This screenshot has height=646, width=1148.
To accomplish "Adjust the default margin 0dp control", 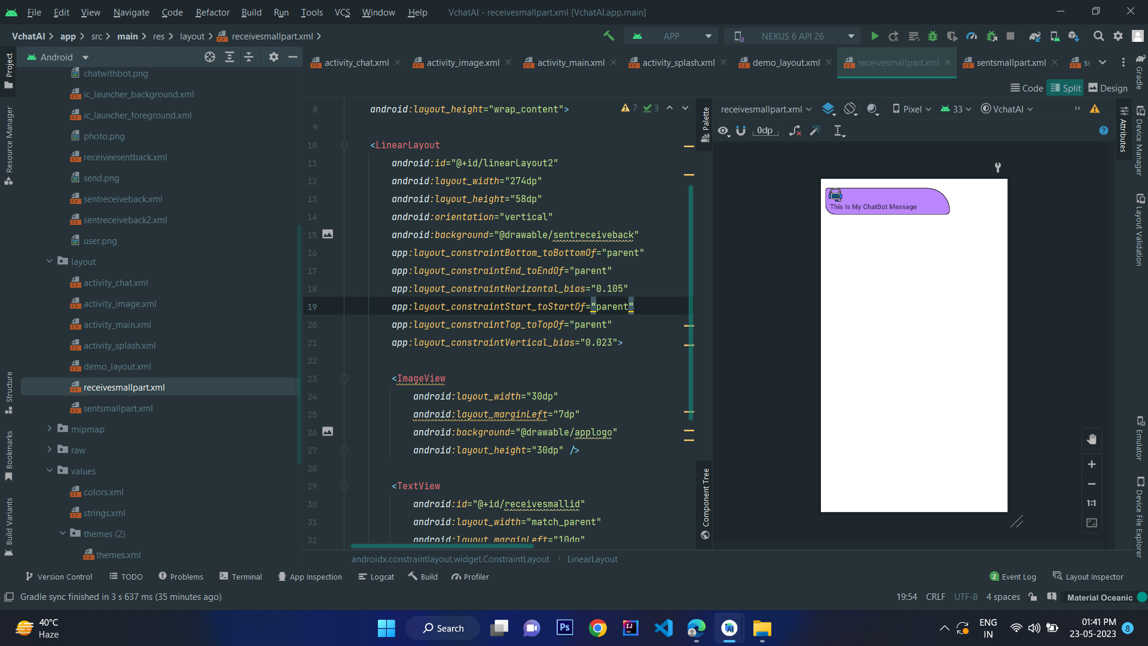I will click(x=765, y=130).
